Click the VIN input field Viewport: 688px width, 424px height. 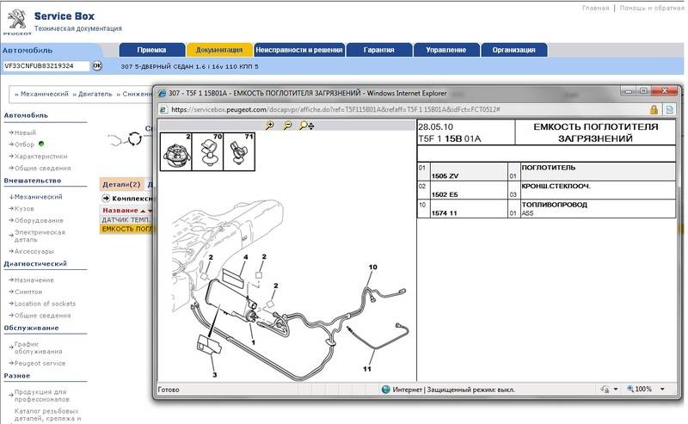click(45, 66)
